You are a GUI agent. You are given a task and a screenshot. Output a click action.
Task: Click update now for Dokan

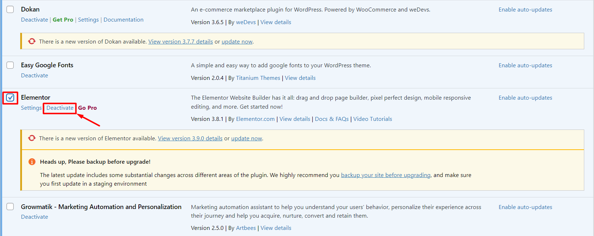click(x=237, y=42)
